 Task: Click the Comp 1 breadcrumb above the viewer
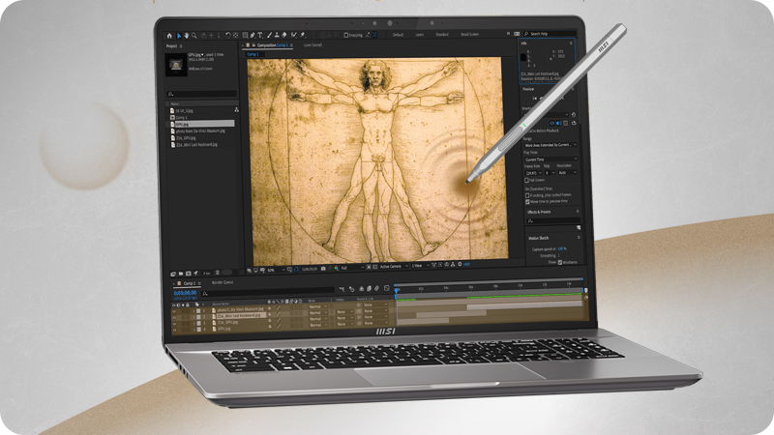253,54
